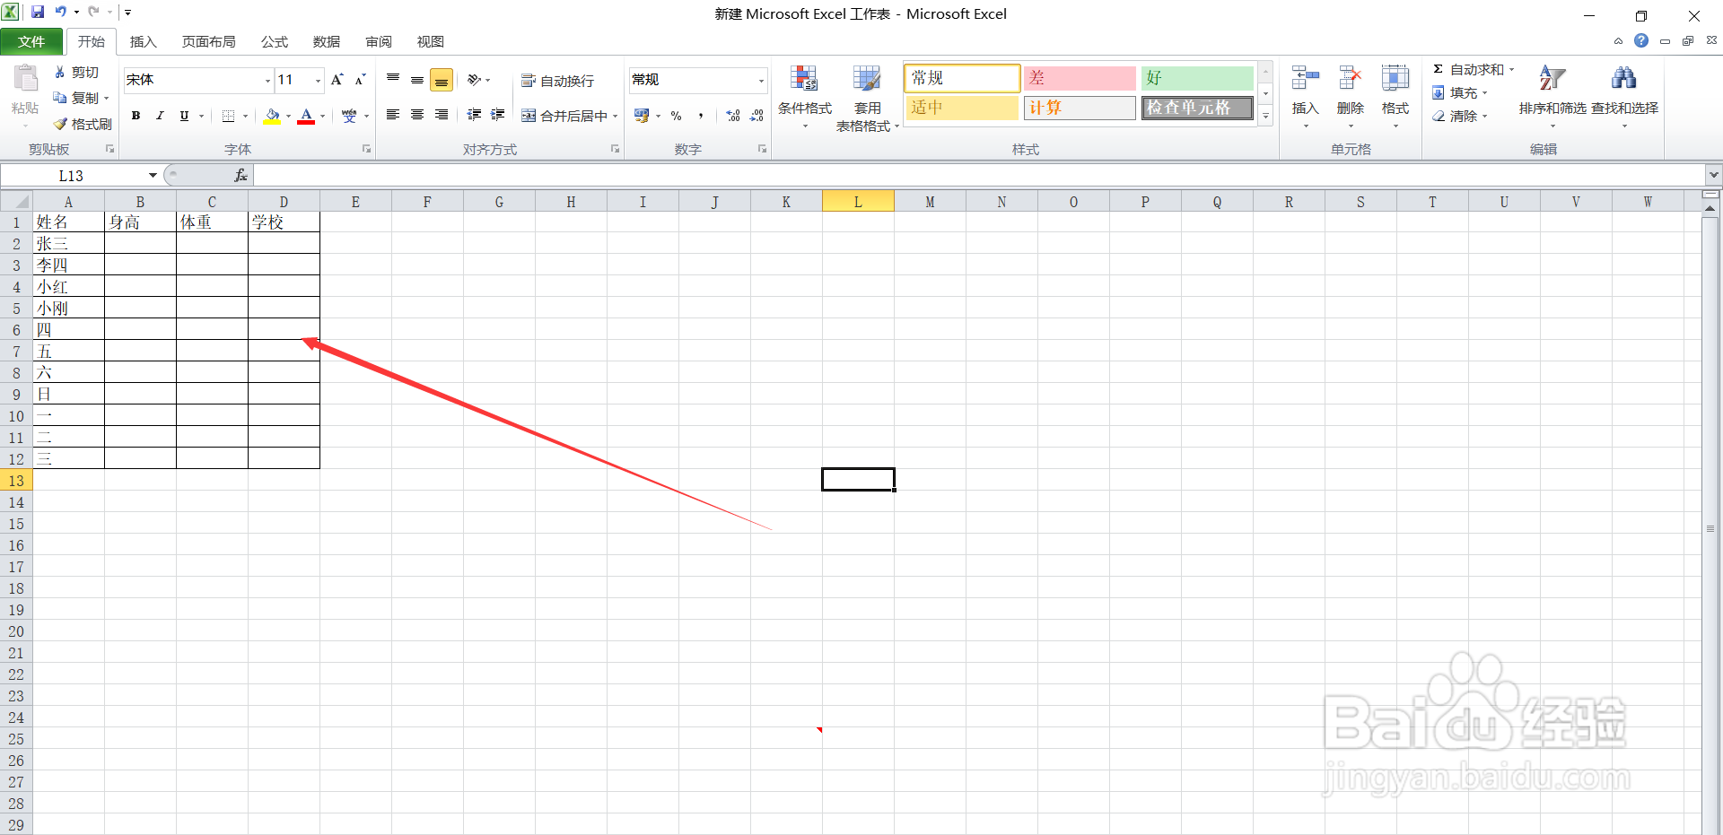
Task: Click the Cut (剪切) scissors icon
Action: [x=60, y=72]
